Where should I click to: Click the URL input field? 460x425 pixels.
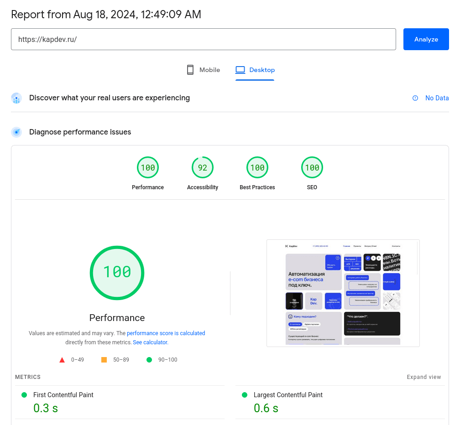click(203, 39)
